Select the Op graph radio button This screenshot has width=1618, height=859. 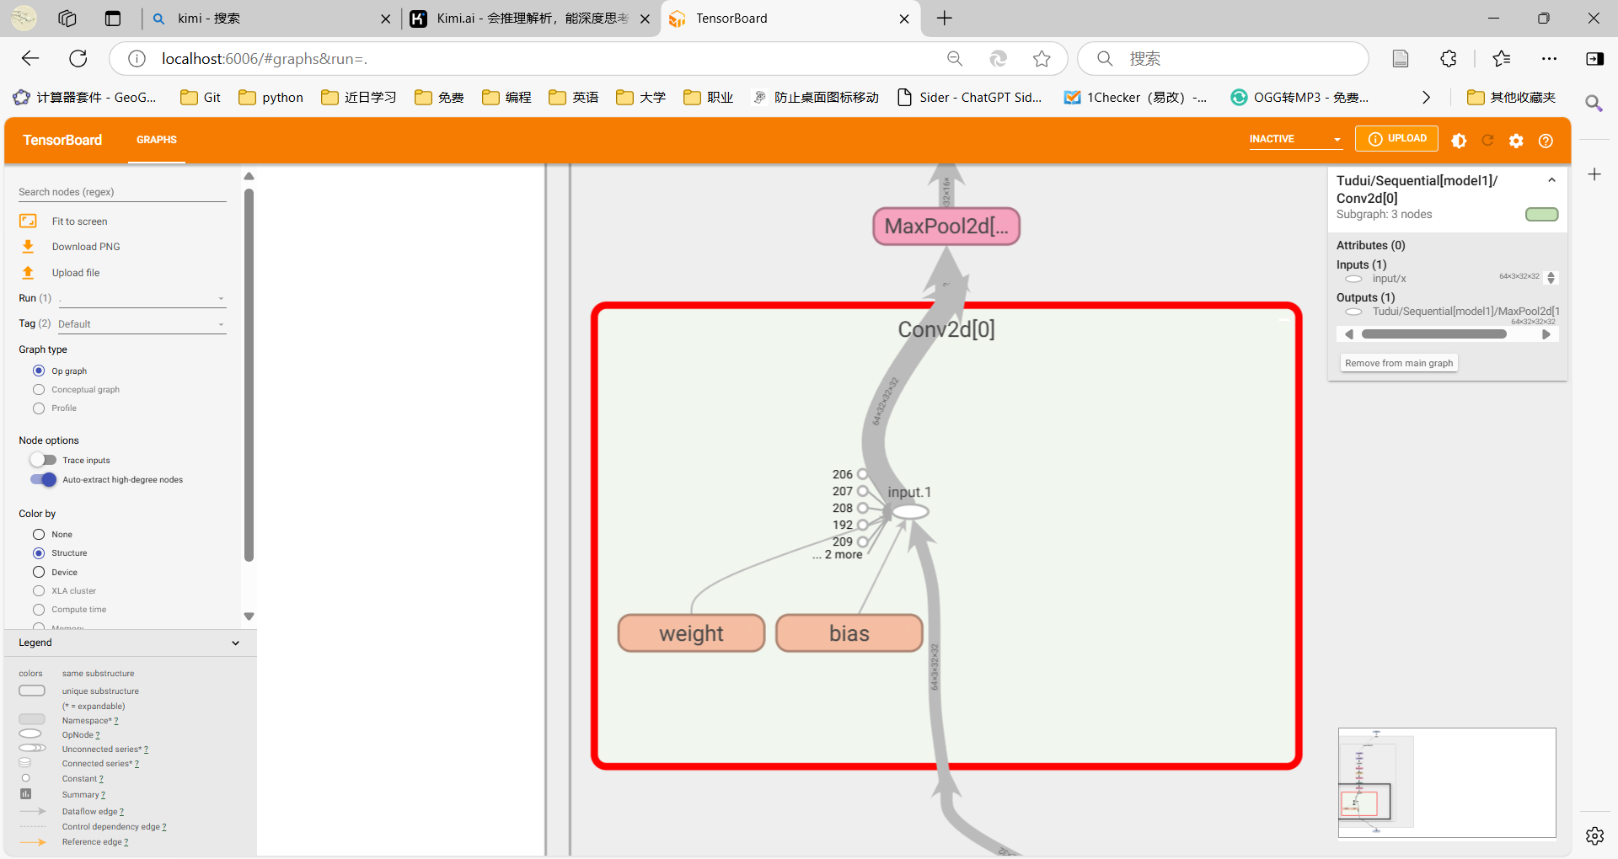[39, 371]
